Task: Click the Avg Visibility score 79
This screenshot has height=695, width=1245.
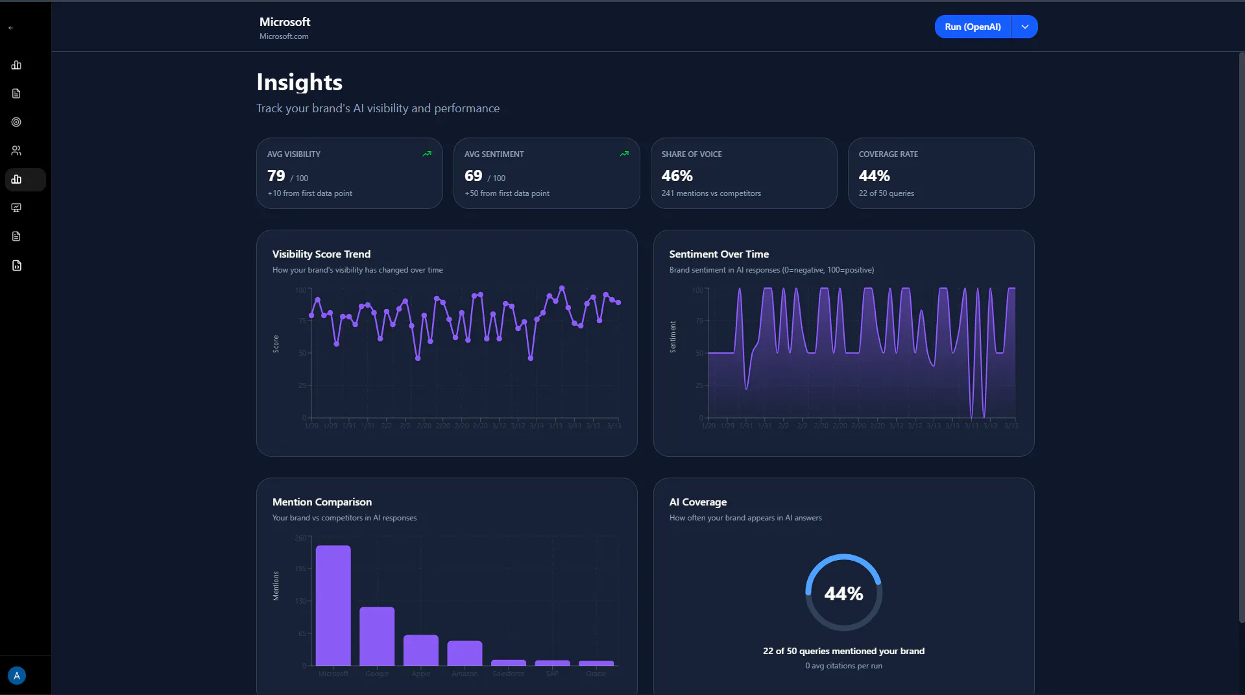Action: pos(276,176)
